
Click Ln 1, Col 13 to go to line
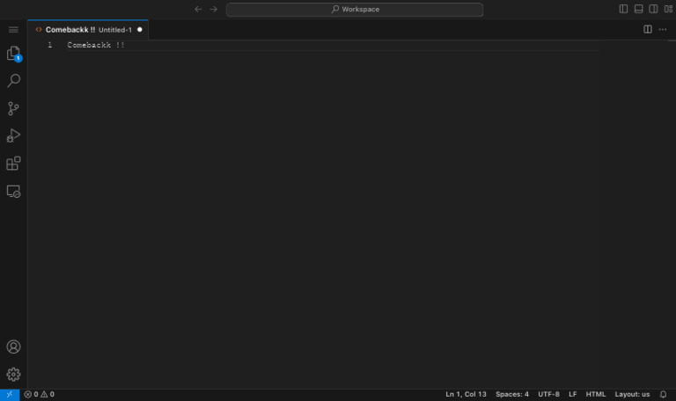click(x=466, y=394)
